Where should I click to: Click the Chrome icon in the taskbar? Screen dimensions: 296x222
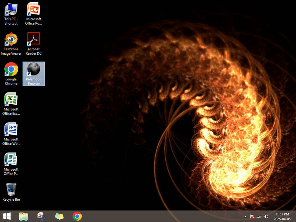click(x=77, y=216)
